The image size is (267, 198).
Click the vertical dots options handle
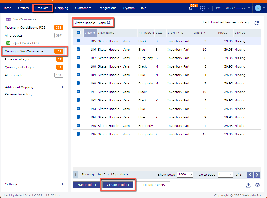[x=75, y=174]
